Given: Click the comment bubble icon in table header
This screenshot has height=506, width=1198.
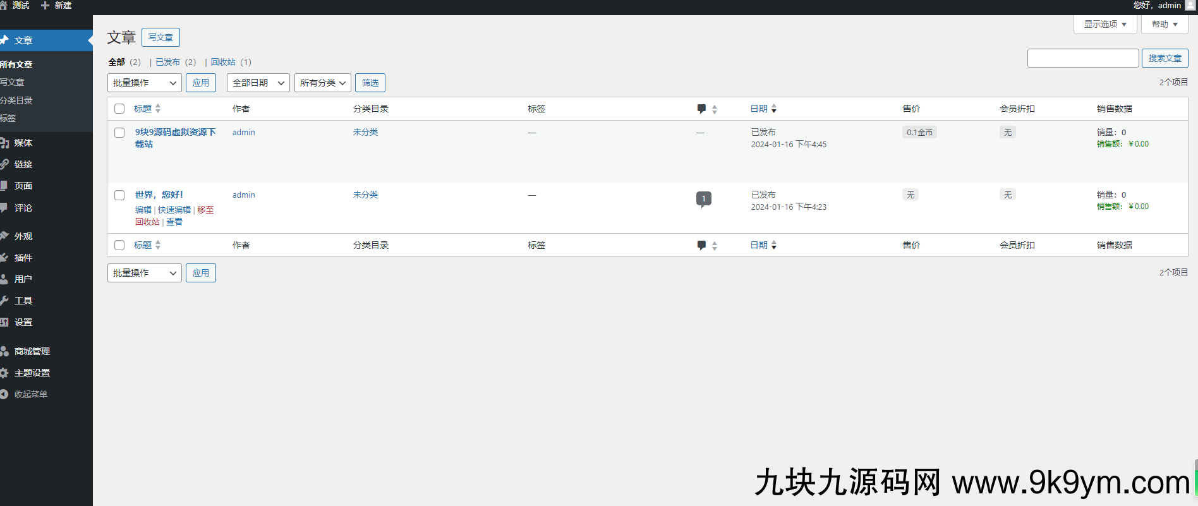Looking at the screenshot, I should 701,109.
